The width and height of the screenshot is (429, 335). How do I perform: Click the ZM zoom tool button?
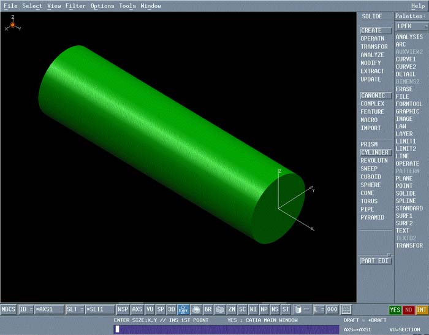click(232, 309)
